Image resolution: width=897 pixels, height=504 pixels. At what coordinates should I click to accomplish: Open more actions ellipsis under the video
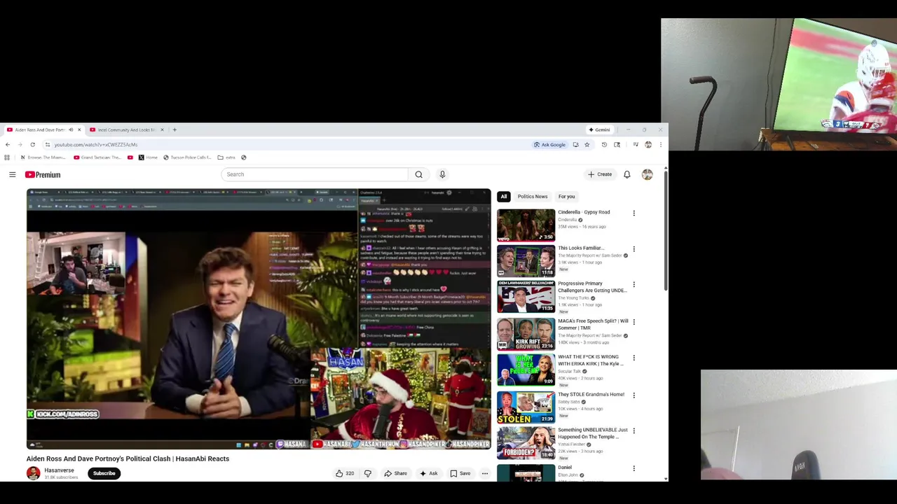pos(484,474)
